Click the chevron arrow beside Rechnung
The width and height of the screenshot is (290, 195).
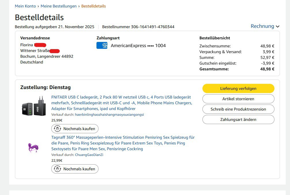(278, 26)
